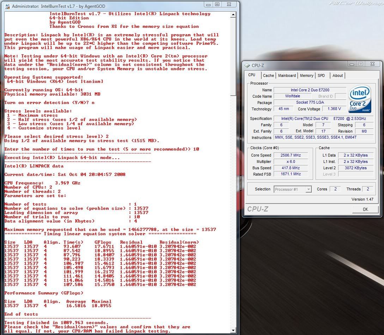The height and width of the screenshot is (335, 384).
Task: Click the Rated FSB value 1671.1 MHz
Action: point(291,174)
